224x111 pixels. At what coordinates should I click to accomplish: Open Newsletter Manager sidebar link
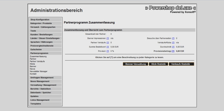pos(39,71)
